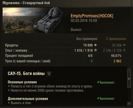Click the scrollbar down arrow
Screen dimensions: 133x108
(x=129, y=104)
